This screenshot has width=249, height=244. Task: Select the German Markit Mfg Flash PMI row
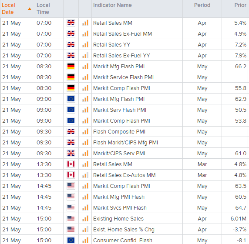[124, 66]
